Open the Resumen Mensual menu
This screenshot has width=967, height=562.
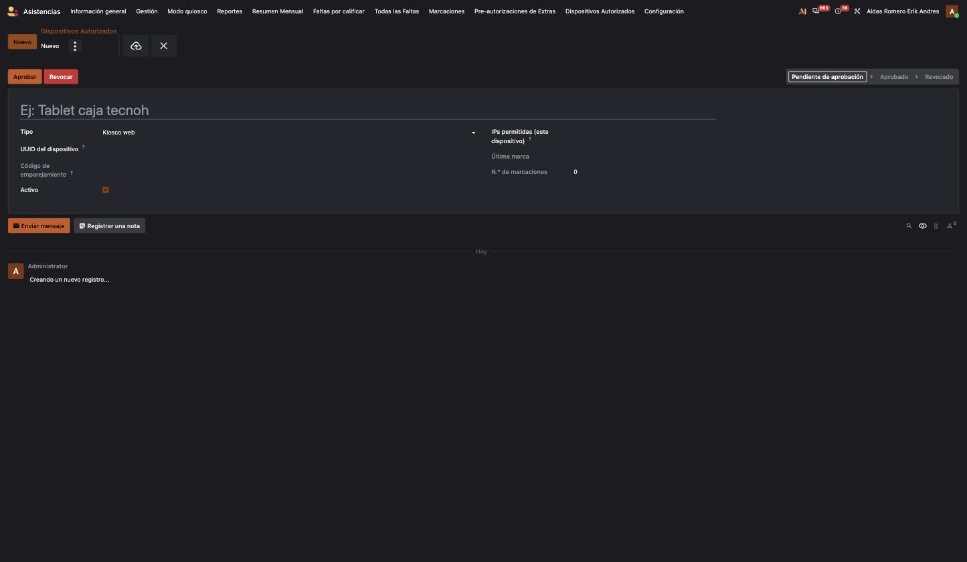278,11
